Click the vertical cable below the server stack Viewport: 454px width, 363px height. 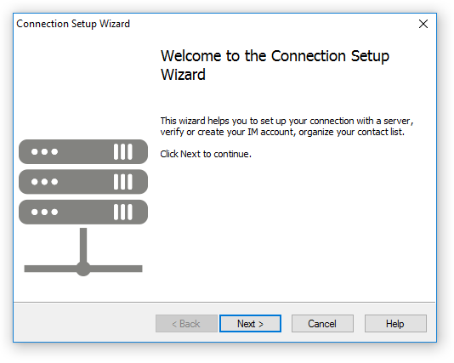[83, 245]
